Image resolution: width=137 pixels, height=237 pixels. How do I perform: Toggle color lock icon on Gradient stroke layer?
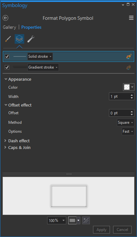click(128, 67)
